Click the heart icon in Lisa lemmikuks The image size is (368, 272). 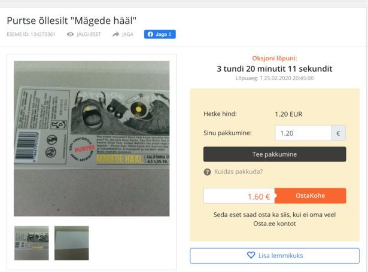251,255
